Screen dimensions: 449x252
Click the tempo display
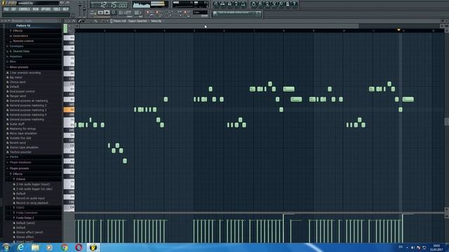pos(125,13)
